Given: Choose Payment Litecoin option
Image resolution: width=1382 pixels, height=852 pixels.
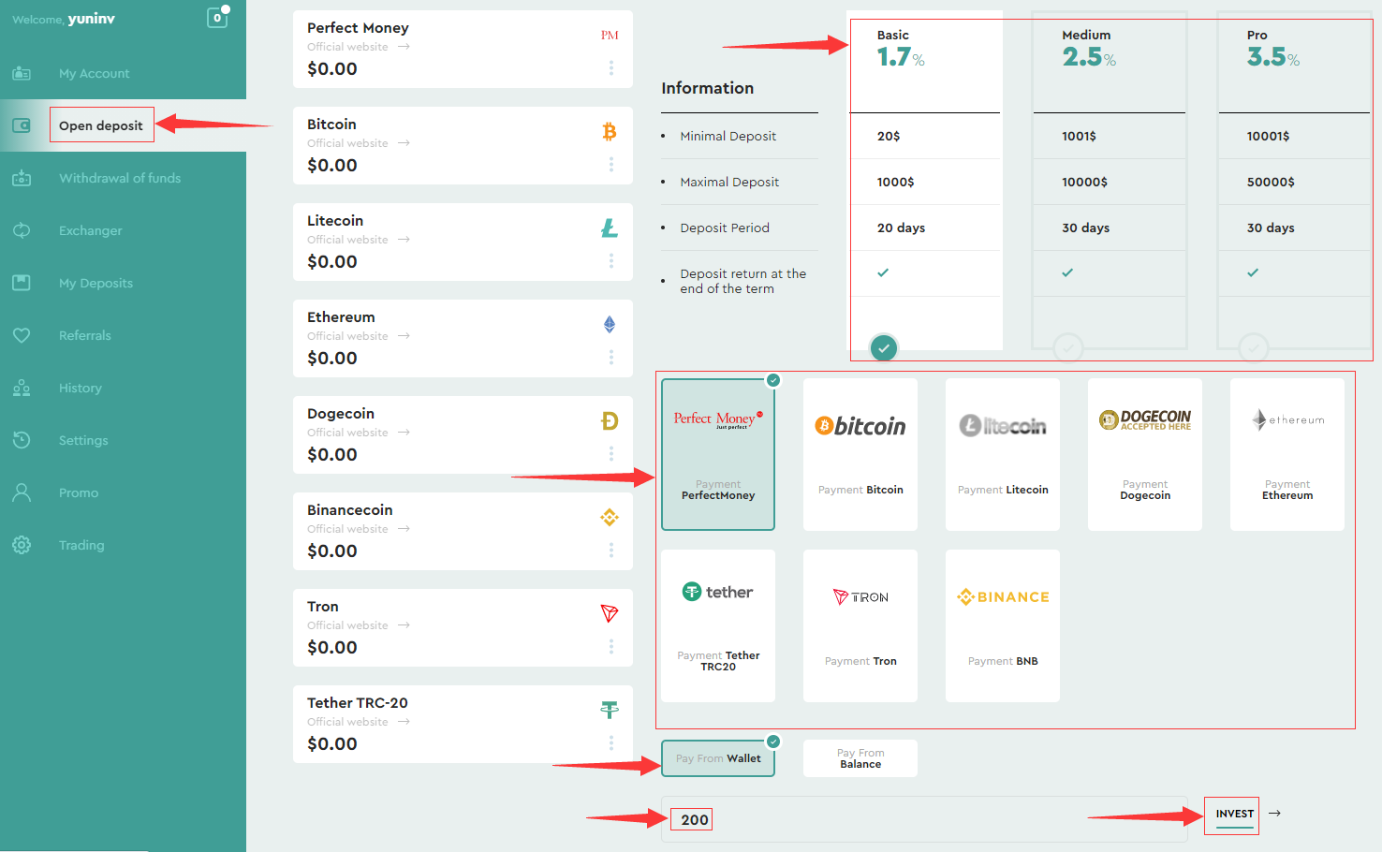Looking at the screenshot, I should tap(1003, 454).
